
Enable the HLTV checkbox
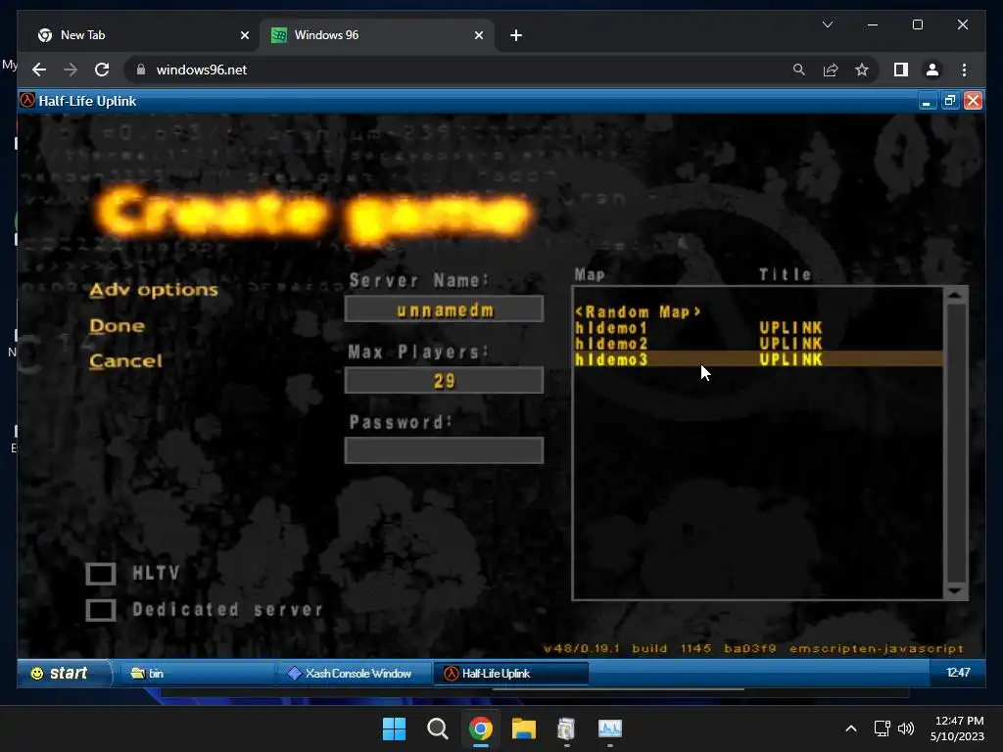click(101, 574)
